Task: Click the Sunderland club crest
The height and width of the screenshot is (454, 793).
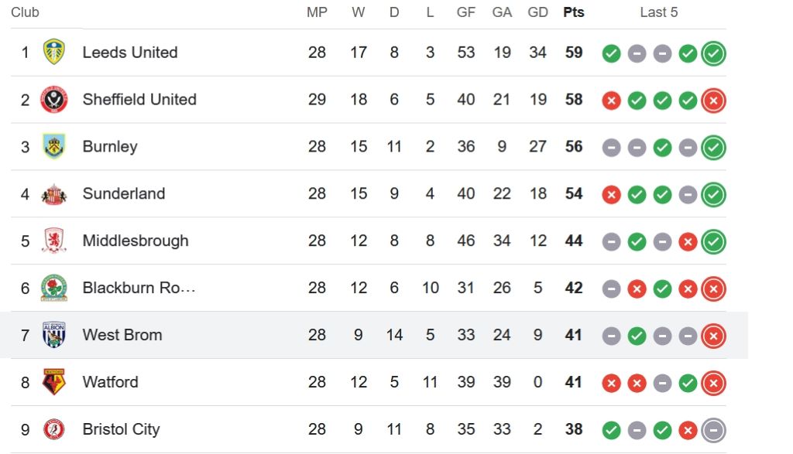Action: [54, 194]
